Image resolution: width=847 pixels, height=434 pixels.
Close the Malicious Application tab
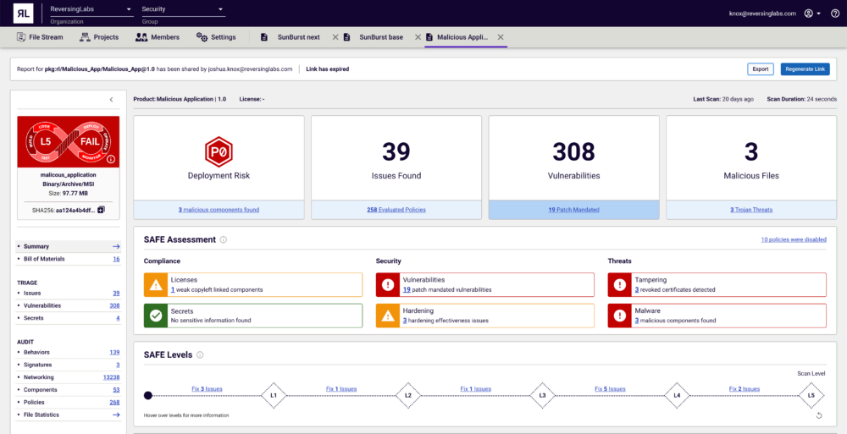tap(501, 37)
